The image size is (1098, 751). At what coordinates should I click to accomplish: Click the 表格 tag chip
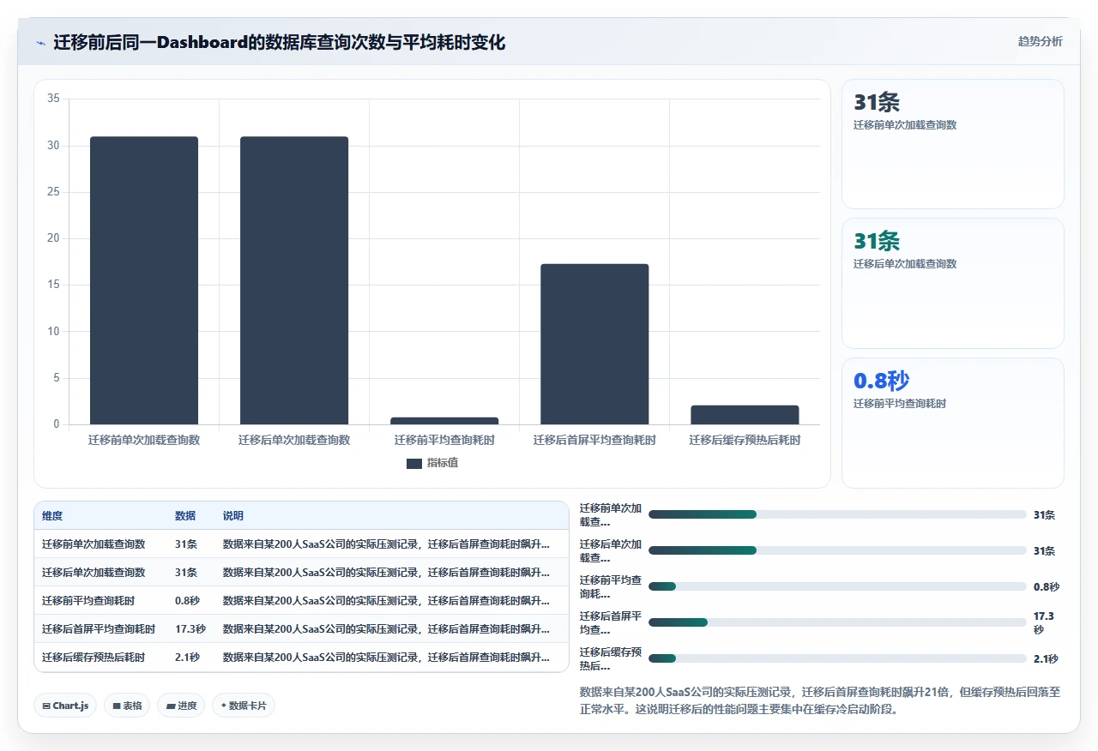pyautogui.click(x=127, y=706)
